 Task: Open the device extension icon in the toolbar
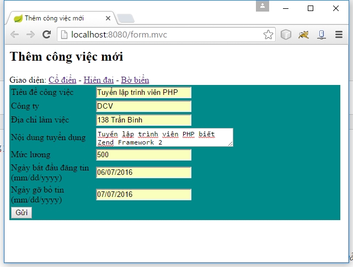322,35
